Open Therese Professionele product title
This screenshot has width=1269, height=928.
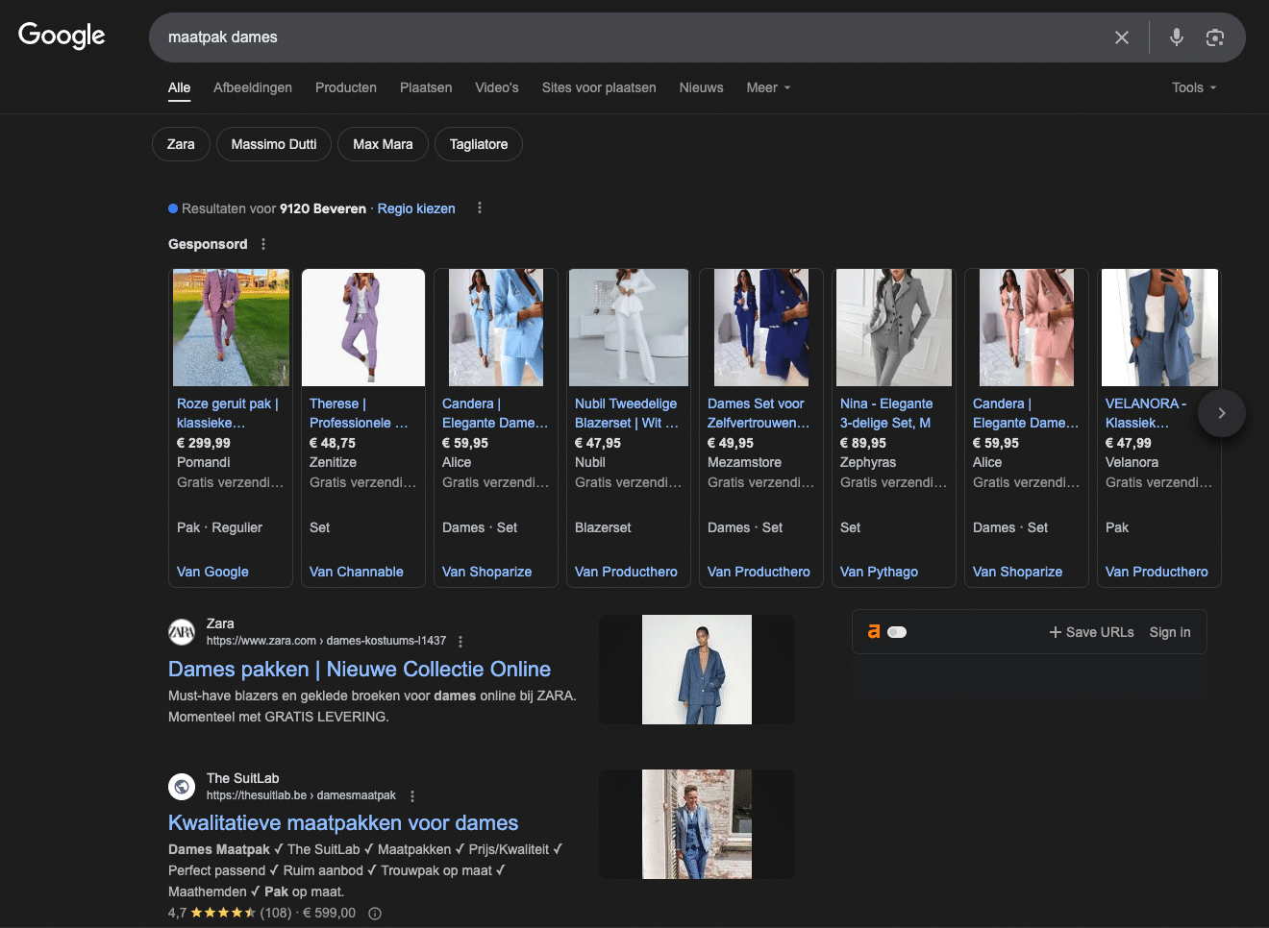pyautogui.click(x=359, y=413)
